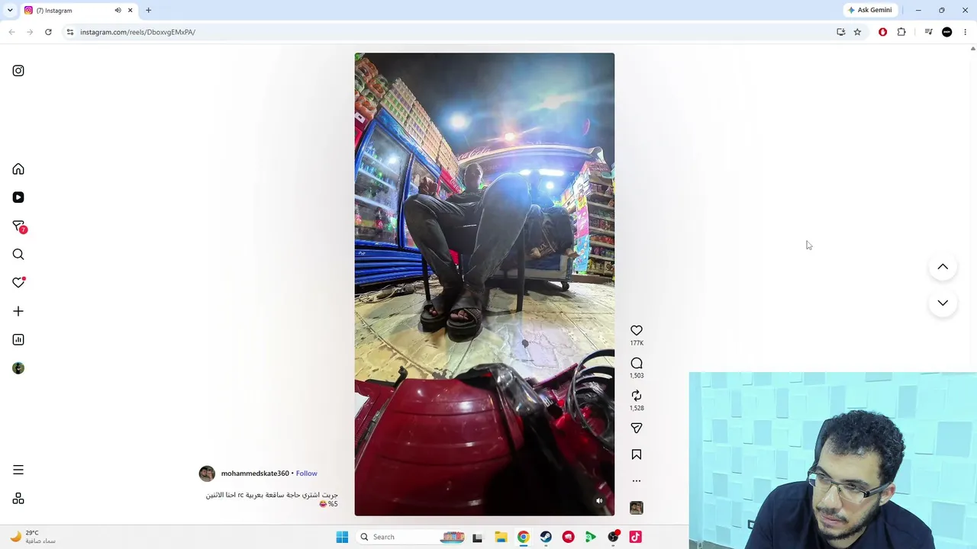The image size is (977, 549).
Task: Click the Ask Gemini button
Action: pos(869,10)
